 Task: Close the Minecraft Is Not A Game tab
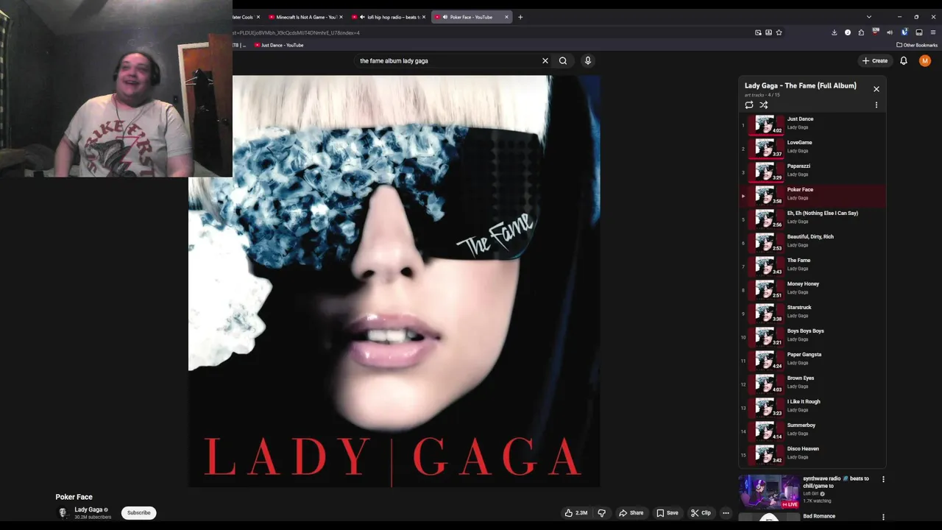coord(341,17)
